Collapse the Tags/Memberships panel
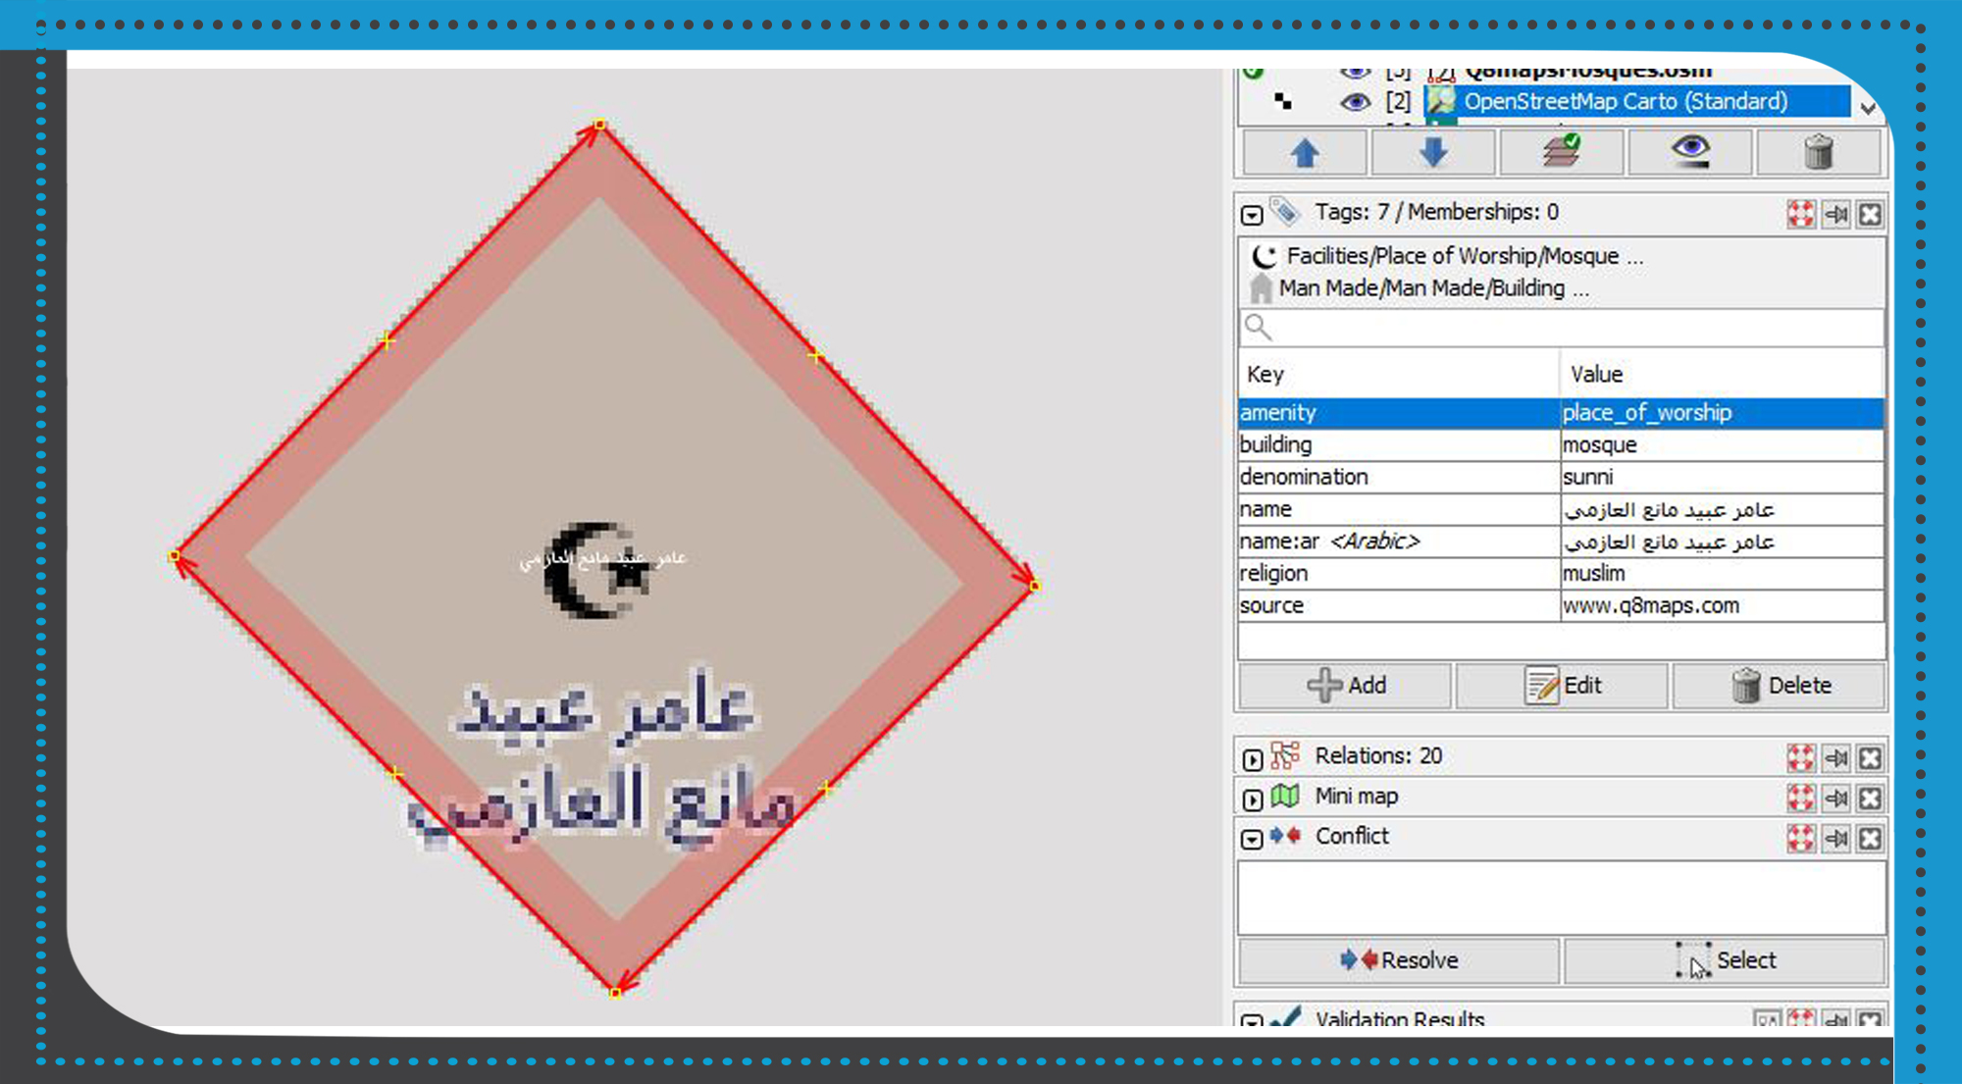The width and height of the screenshot is (1962, 1084). [x=1252, y=215]
